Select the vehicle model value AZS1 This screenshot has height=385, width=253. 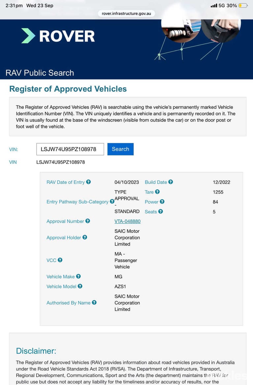[x=120, y=287]
